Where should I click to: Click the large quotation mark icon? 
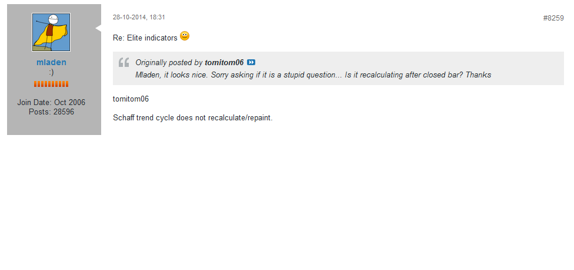[x=124, y=63]
